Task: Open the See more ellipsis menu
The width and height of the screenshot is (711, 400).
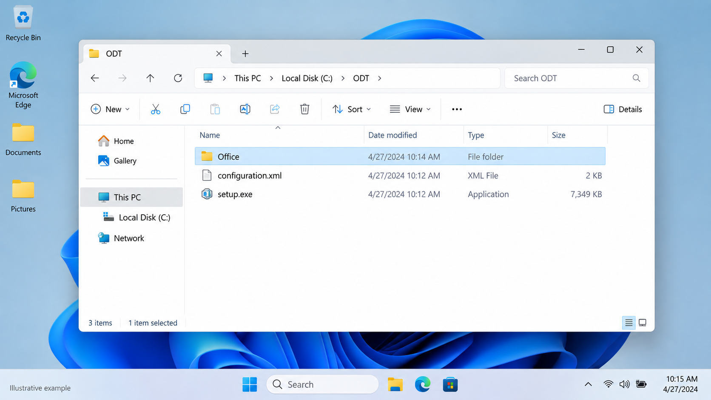Action: 457,109
